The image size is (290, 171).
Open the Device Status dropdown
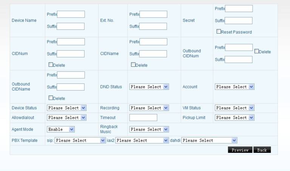coord(66,108)
